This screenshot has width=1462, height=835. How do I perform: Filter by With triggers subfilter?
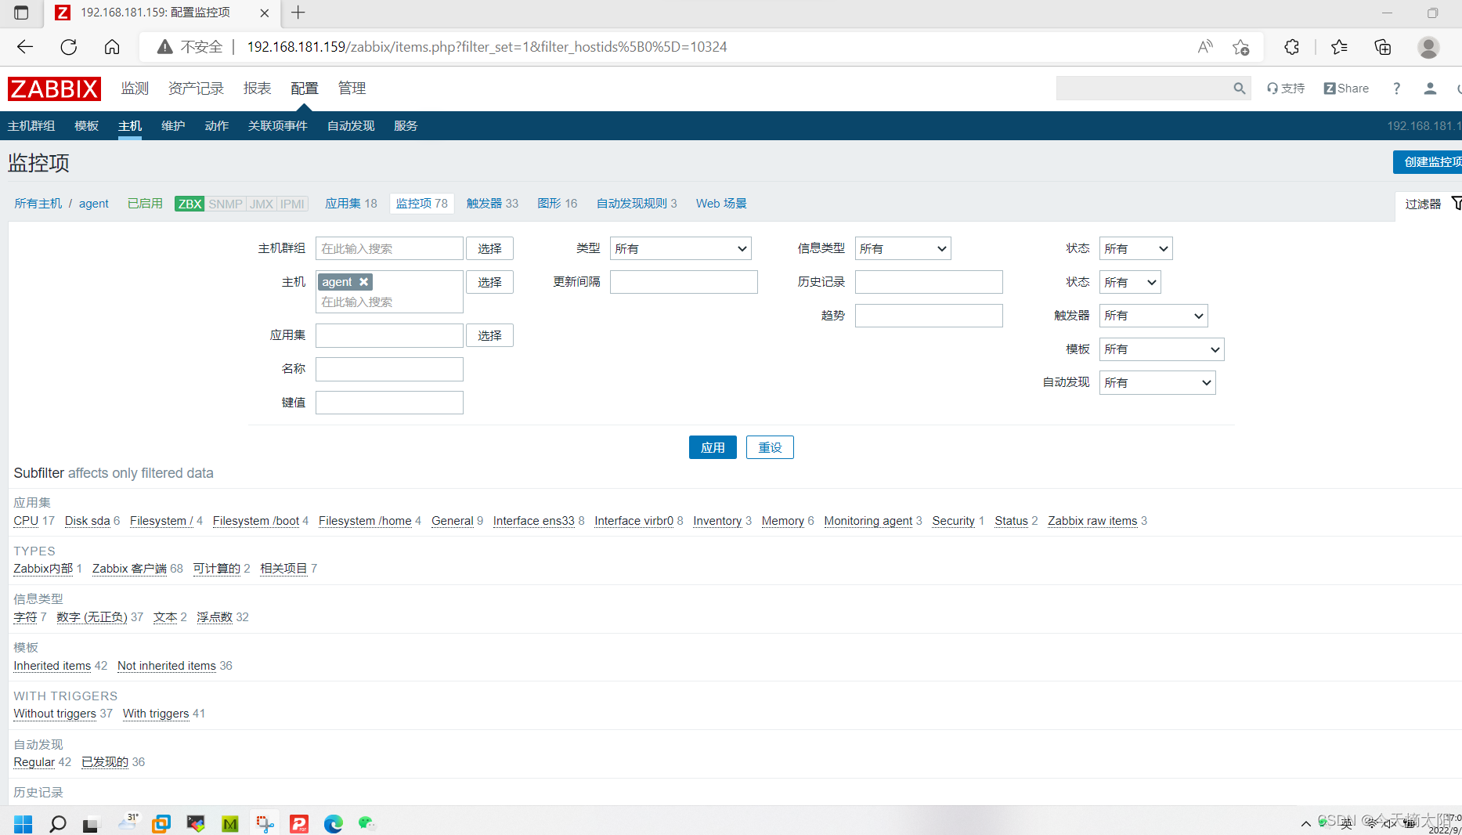[x=156, y=714]
